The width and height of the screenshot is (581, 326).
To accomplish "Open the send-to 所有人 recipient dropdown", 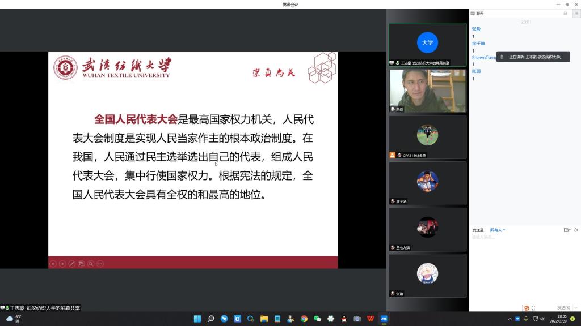I will pos(497,230).
